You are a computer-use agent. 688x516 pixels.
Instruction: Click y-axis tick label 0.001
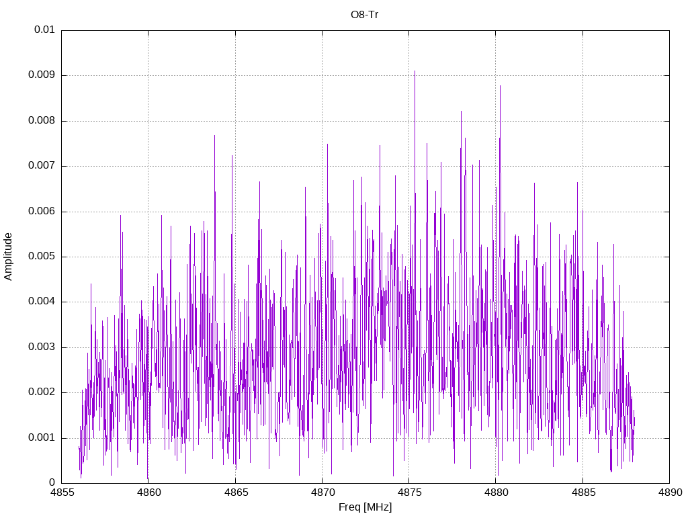click(x=42, y=438)
